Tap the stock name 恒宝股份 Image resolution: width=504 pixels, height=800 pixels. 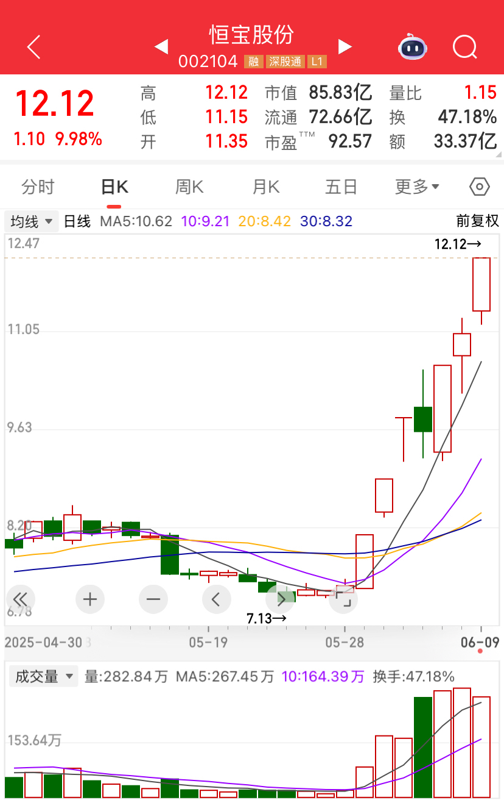coord(252,34)
